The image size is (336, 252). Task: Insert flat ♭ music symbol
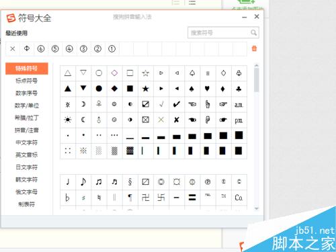[68, 198]
